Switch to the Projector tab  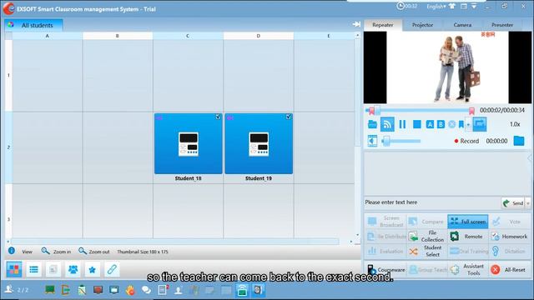tap(422, 25)
